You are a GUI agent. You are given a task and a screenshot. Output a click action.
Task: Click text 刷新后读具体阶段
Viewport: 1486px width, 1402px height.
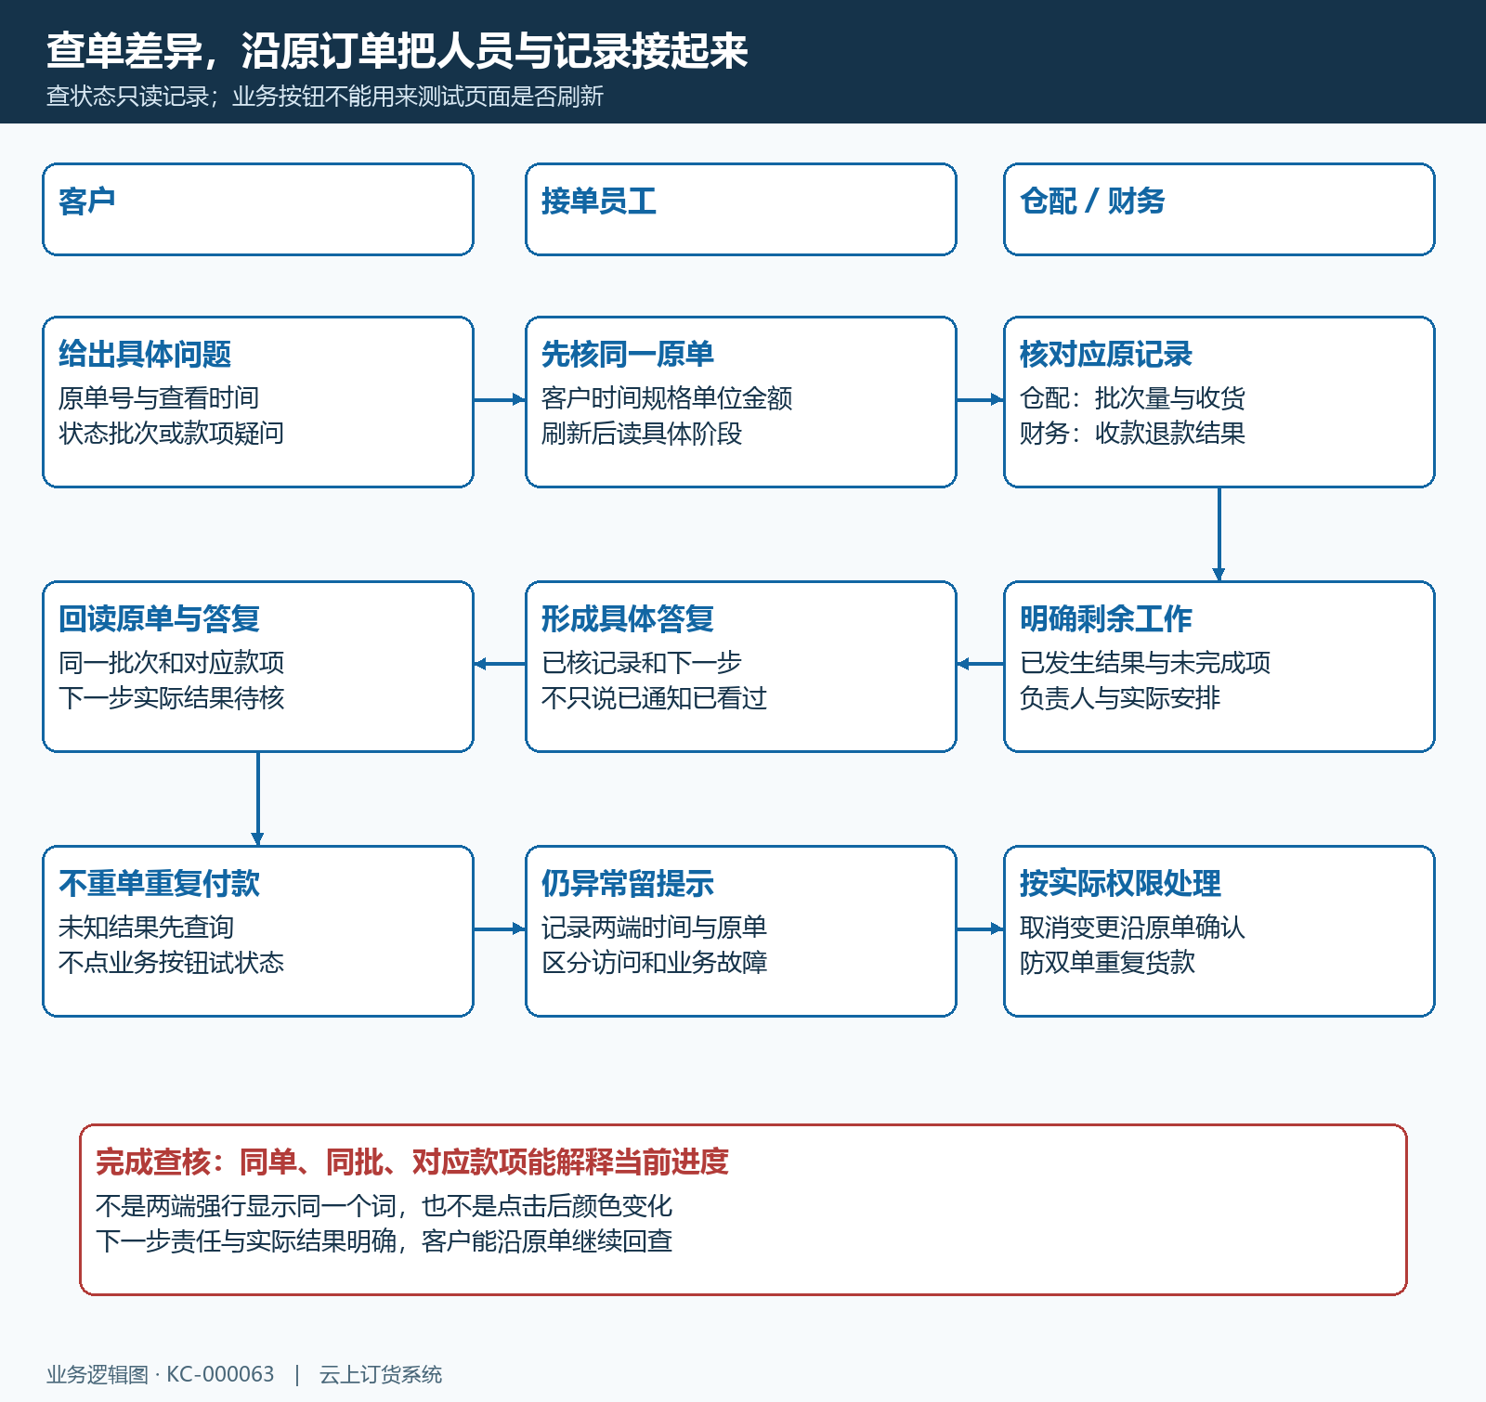pyautogui.click(x=642, y=434)
